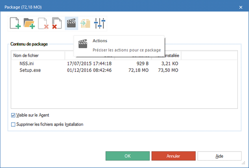Click the 929 B size value
This screenshot has height=168, width=249.
(143, 63)
